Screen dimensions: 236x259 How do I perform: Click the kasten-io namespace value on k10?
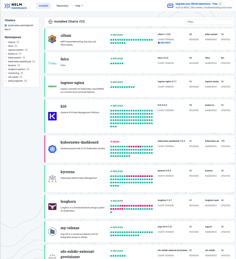click(x=210, y=105)
